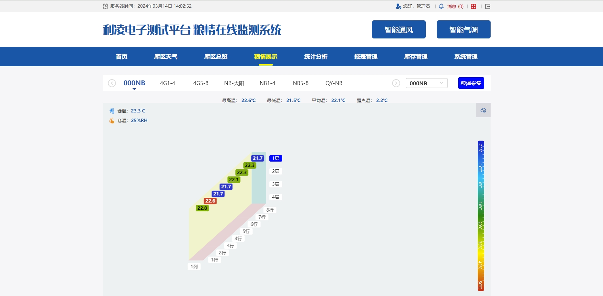Click the logout exit icon
The width and height of the screenshot is (603, 296).
[488, 6]
